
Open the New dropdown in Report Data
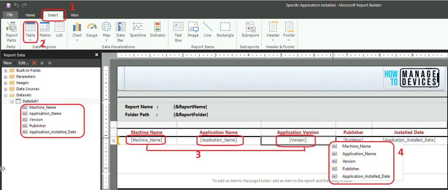(x=9, y=63)
